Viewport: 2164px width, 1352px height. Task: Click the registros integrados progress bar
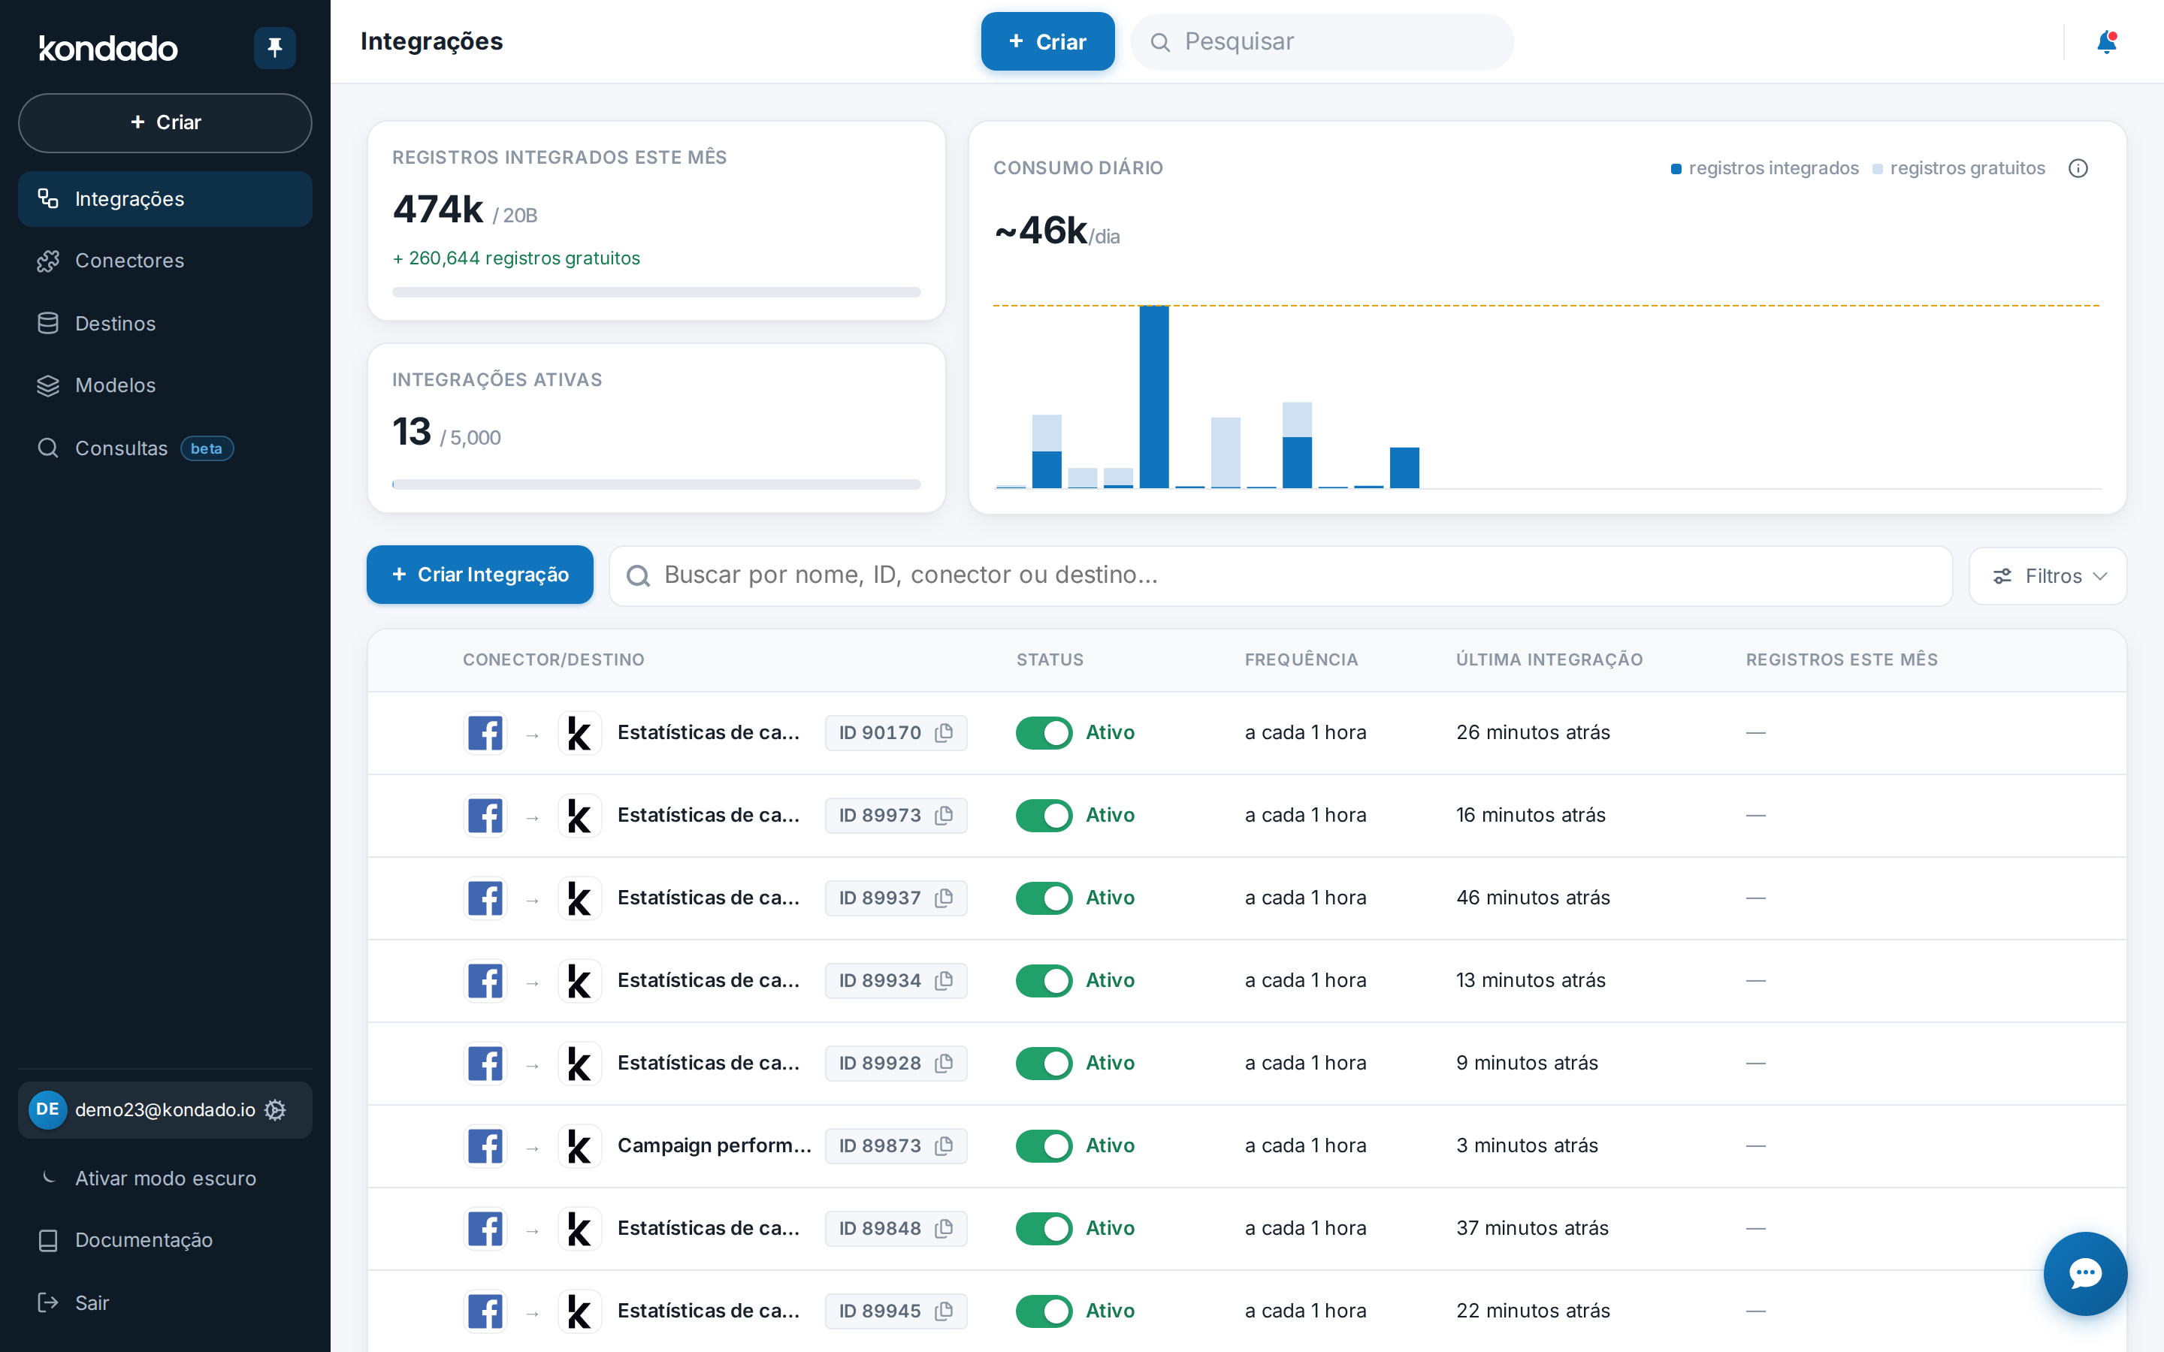657,292
